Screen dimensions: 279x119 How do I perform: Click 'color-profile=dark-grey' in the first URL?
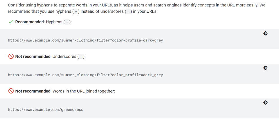(x=137, y=40)
